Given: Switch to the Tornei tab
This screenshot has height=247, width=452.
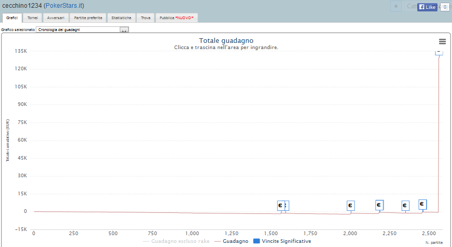Looking at the screenshot, I should click(x=32, y=18).
